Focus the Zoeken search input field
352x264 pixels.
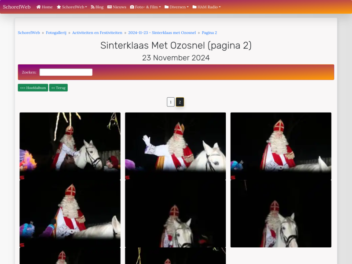66,72
